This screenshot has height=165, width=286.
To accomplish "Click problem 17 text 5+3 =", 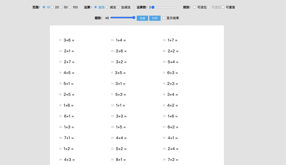I will tap(121, 95).
